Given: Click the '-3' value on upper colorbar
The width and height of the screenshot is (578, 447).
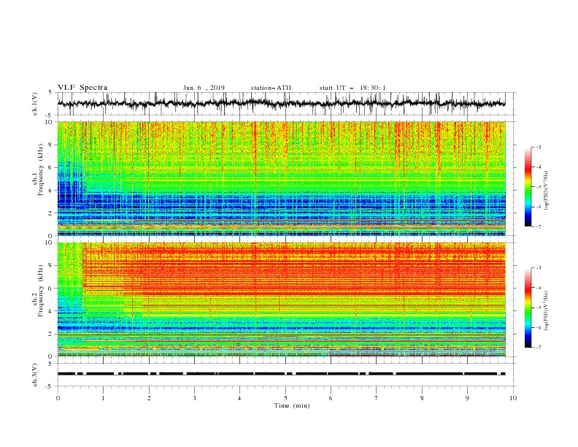Looking at the screenshot, I should (x=538, y=147).
